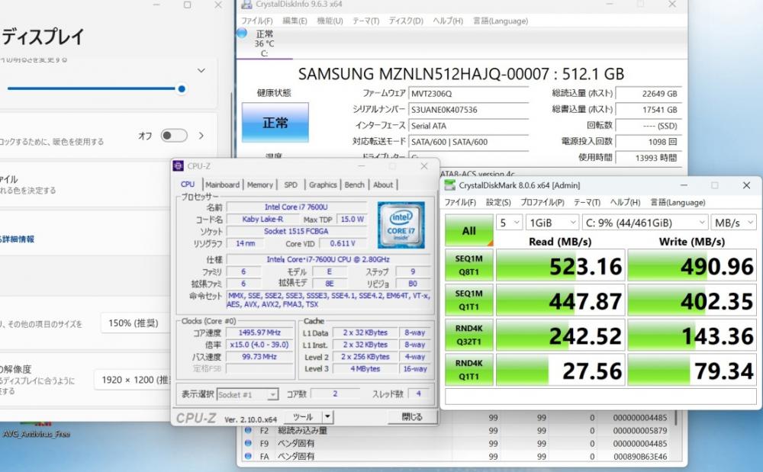Click the CPU-Z title bar app icon
This screenshot has height=472, width=763.
click(178, 166)
